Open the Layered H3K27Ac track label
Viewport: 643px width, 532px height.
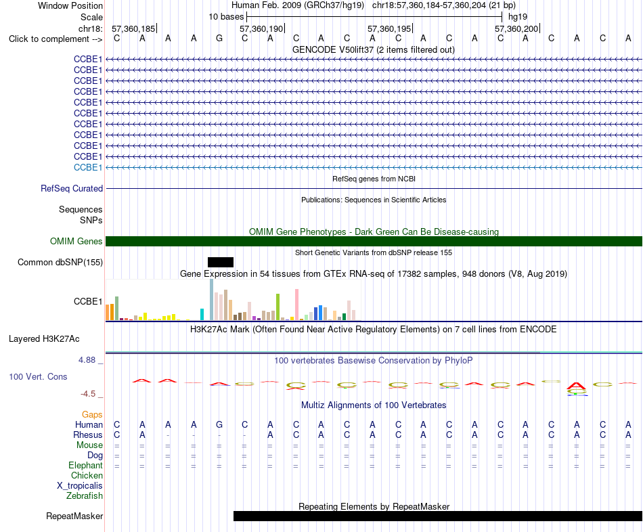(44, 339)
